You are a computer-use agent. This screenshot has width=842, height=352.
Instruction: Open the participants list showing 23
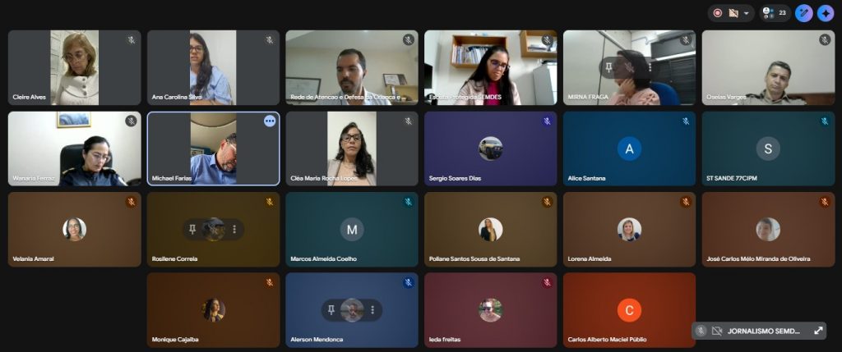pos(775,13)
